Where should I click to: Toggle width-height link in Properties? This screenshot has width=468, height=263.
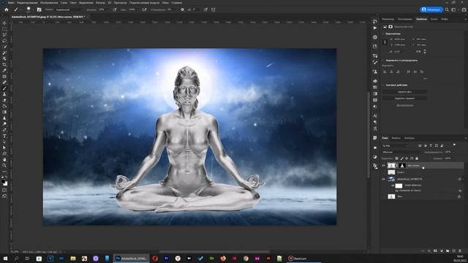click(x=385, y=42)
